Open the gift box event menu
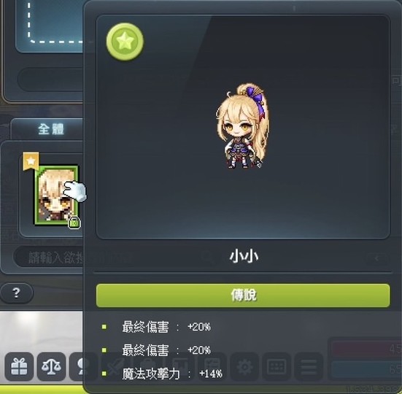The image size is (402, 394). coord(19,366)
